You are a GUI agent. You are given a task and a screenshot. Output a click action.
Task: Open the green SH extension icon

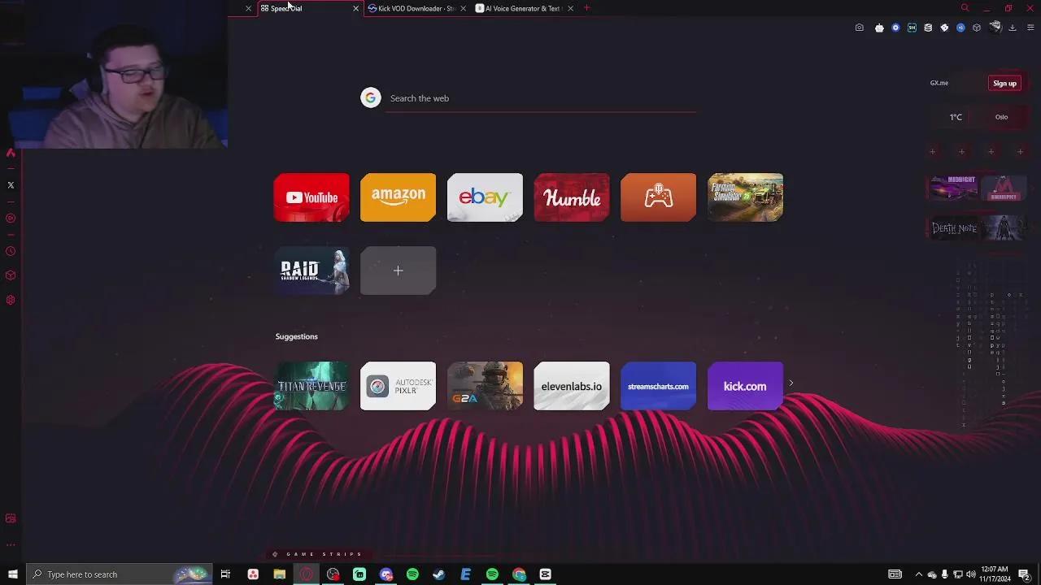(912, 28)
